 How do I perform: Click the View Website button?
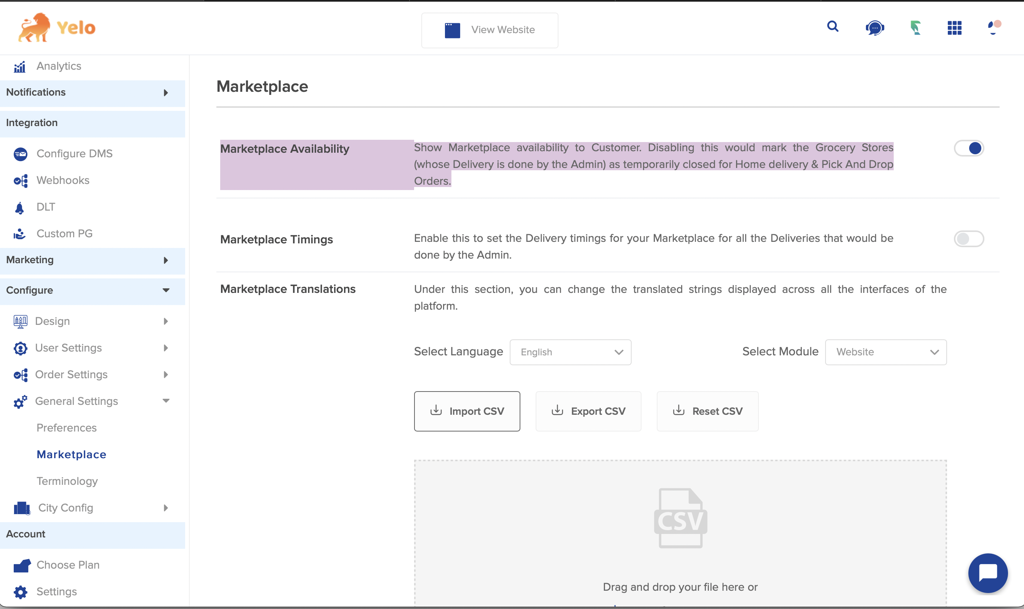point(489,30)
